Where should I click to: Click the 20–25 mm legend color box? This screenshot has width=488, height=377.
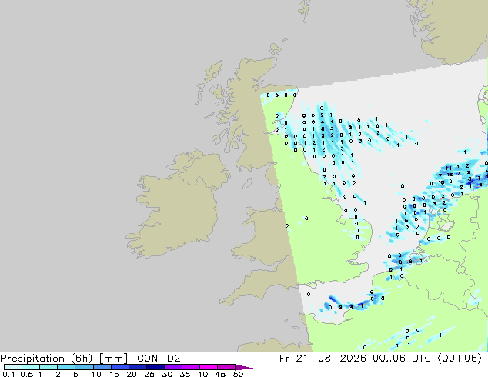[138, 367]
